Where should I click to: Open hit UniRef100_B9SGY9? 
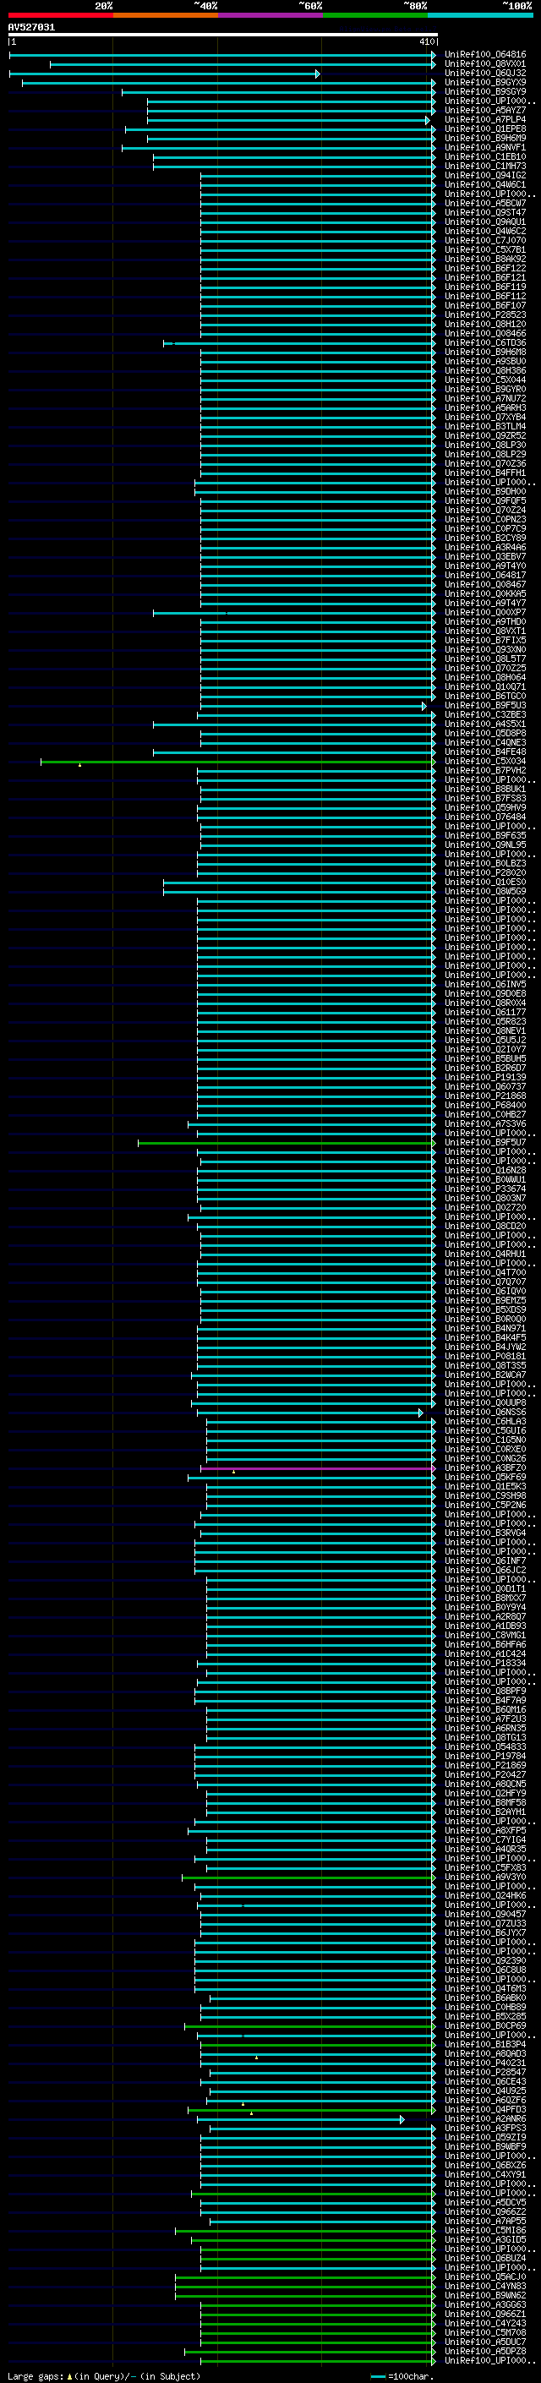[x=484, y=91]
